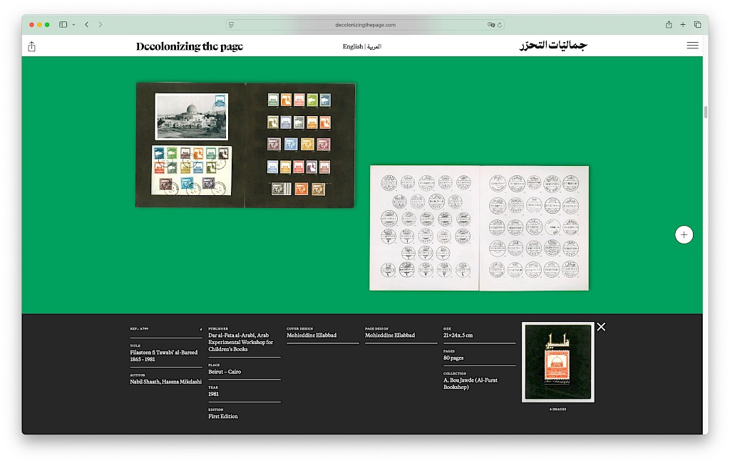
Task: Open the book cover thumbnail
Action: 557,362
